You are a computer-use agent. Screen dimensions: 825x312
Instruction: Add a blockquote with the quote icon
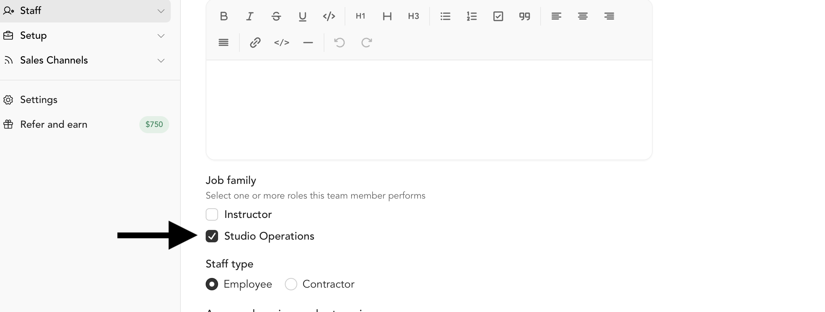pos(525,16)
